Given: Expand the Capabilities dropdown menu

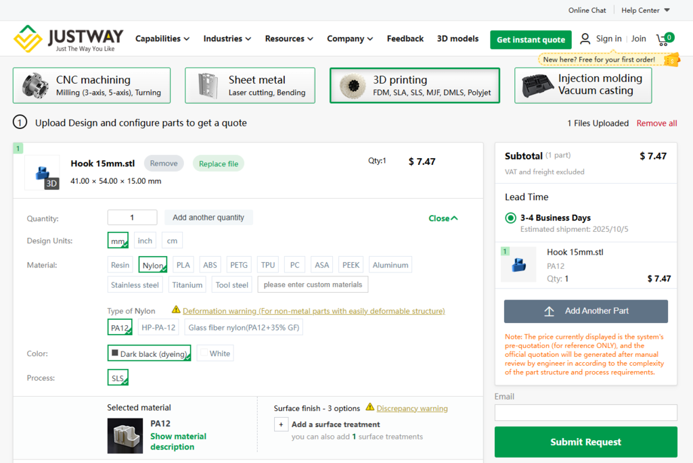Looking at the screenshot, I should click(162, 39).
